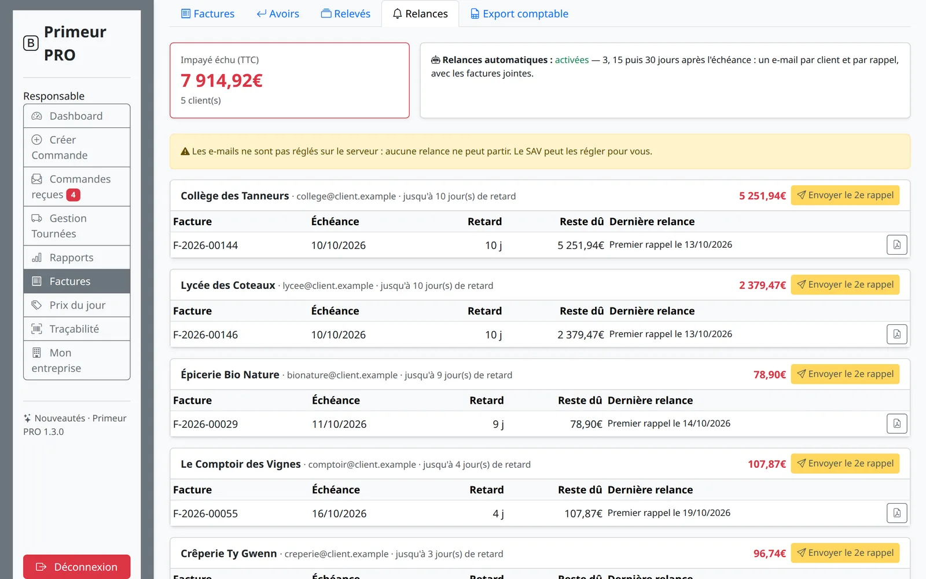This screenshot has height=579, width=926.
Task: Send 2nd reminder to Le Comptoir des Vignes
Action: 845,463
